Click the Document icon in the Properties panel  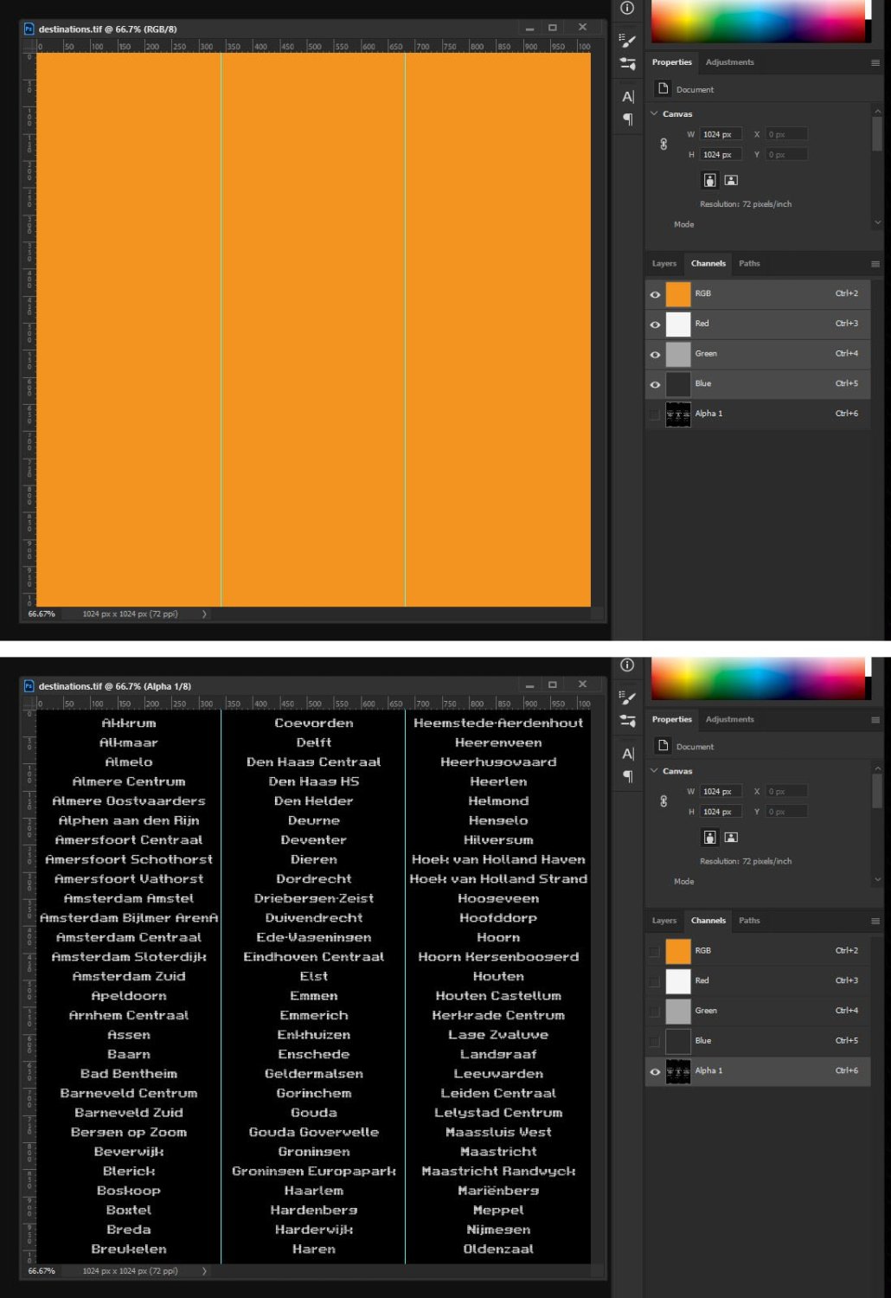click(663, 89)
